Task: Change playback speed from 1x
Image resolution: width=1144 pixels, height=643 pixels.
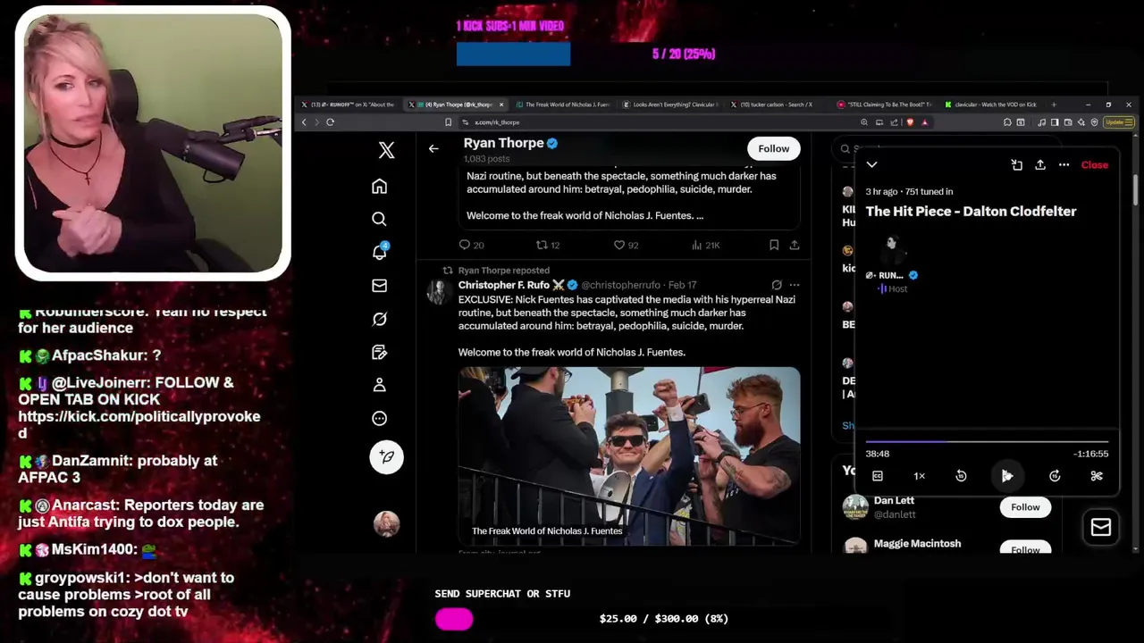Action: tap(919, 476)
